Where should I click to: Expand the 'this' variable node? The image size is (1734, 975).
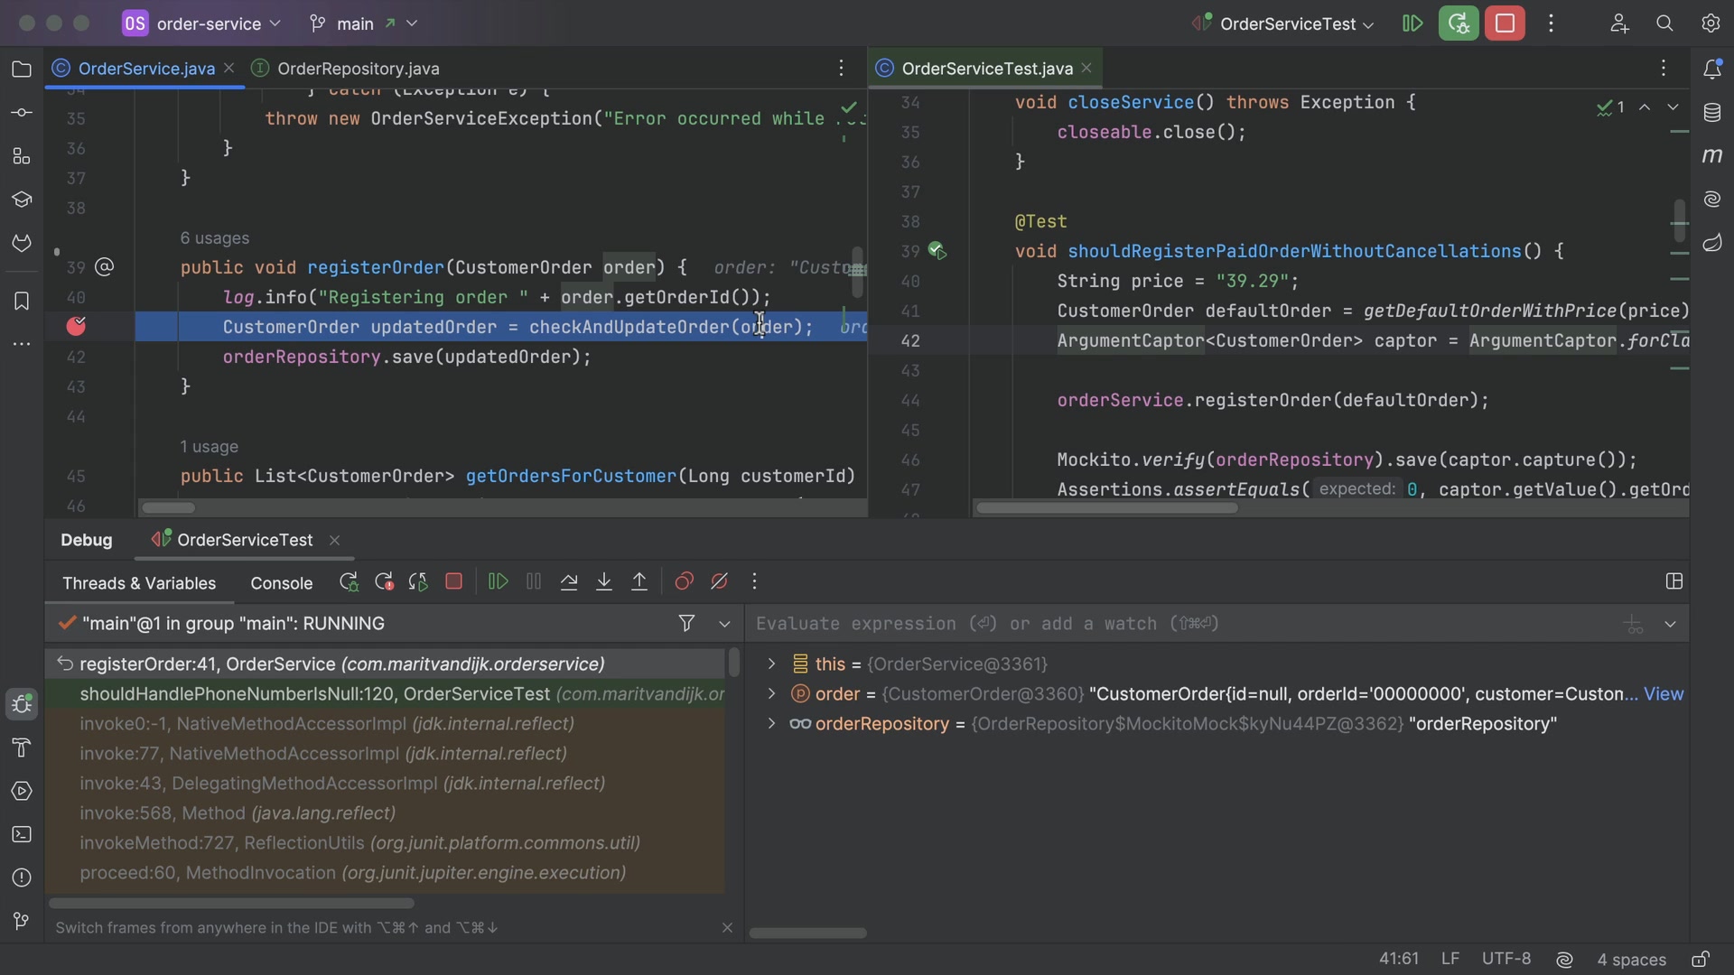(771, 664)
